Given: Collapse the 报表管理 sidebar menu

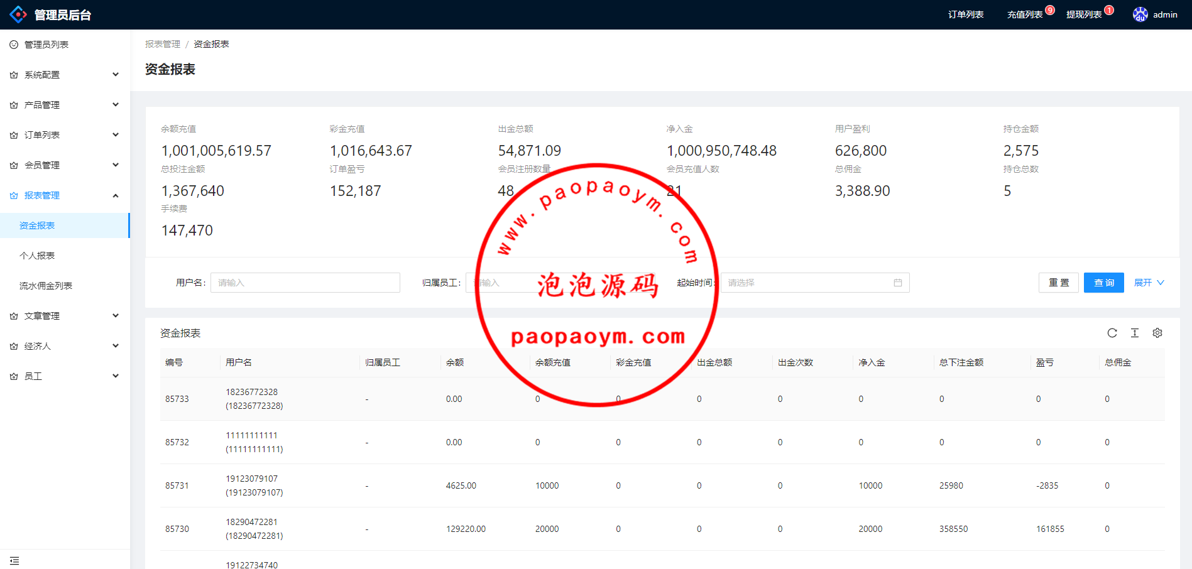Looking at the screenshot, I should pyautogui.click(x=65, y=195).
